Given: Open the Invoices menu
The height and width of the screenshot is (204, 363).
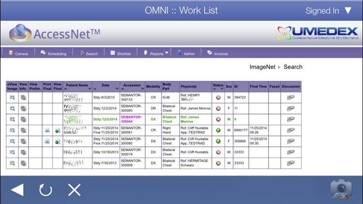Looking at the screenshot, I should pos(218,54).
